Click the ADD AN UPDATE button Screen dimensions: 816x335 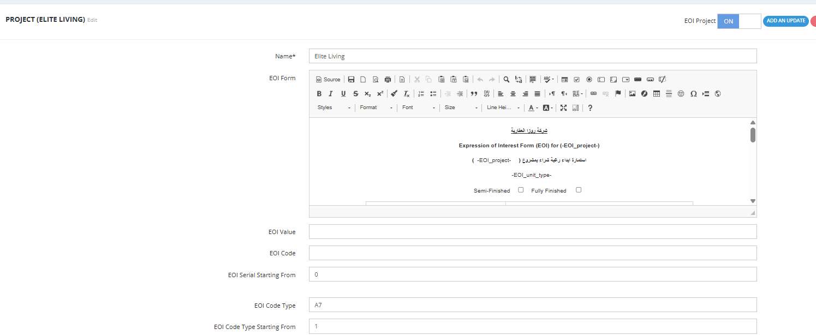pyautogui.click(x=785, y=21)
